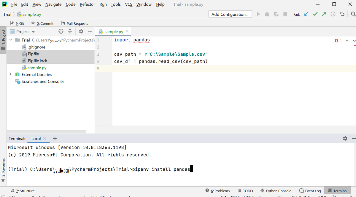The width and height of the screenshot is (356, 197).
Task: Open 7: Structure tool window
Action: coord(23,191)
